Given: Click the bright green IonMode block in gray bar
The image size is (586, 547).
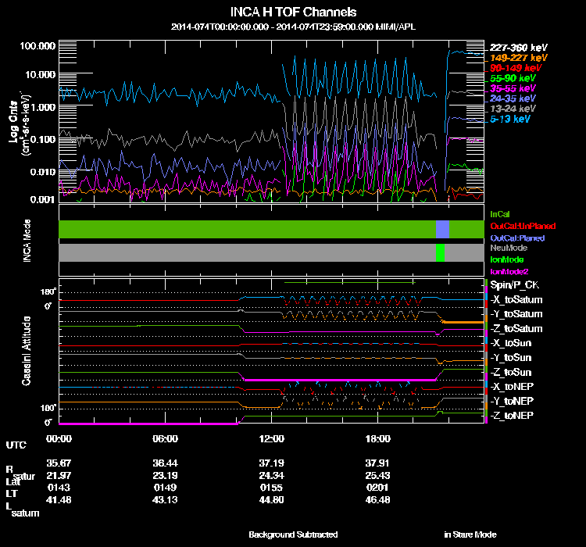Looking at the screenshot, I should [441, 252].
